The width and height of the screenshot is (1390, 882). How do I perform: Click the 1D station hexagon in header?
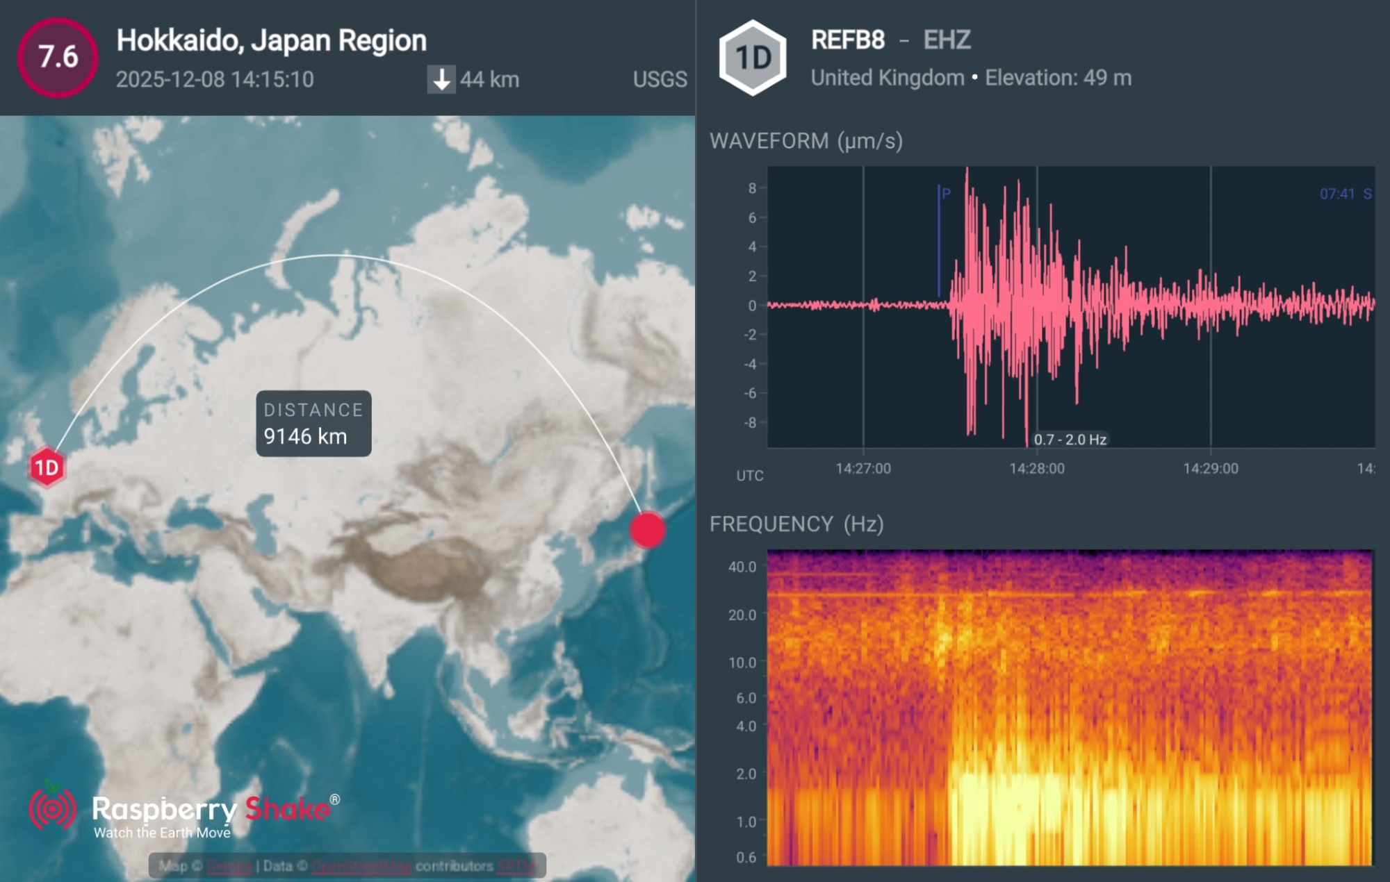tap(753, 58)
